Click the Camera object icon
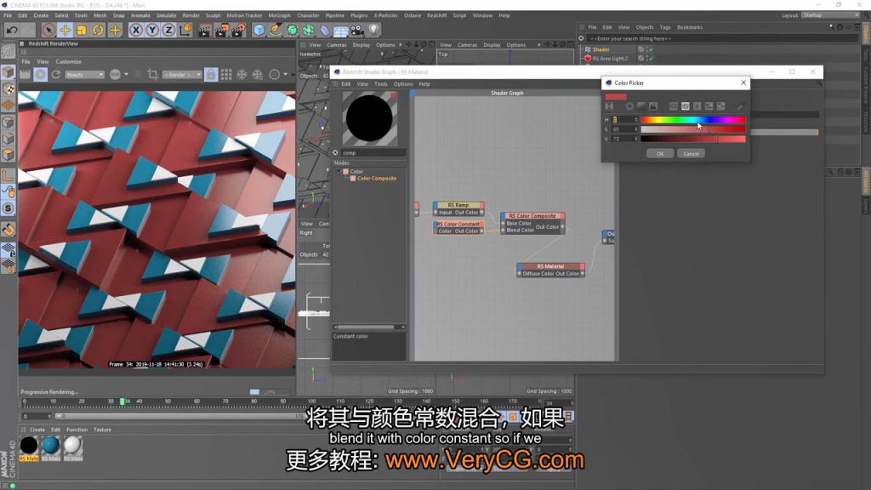 pos(356,30)
